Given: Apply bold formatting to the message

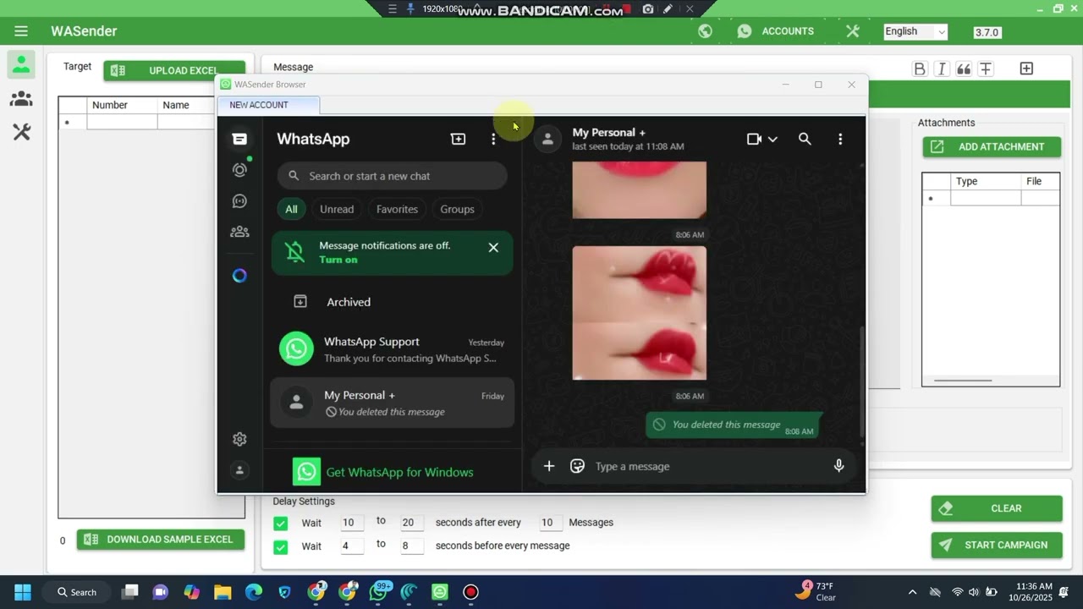Looking at the screenshot, I should click(x=920, y=69).
